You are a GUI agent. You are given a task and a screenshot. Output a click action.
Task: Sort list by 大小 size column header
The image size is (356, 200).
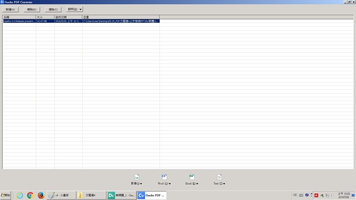[x=45, y=17]
